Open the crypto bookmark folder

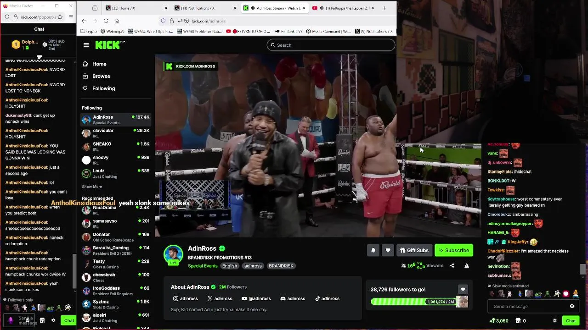coord(89,31)
